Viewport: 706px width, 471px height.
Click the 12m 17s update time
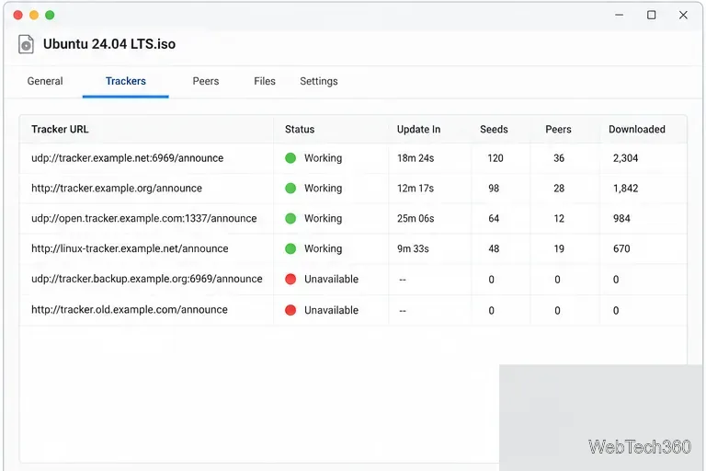[x=416, y=189]
